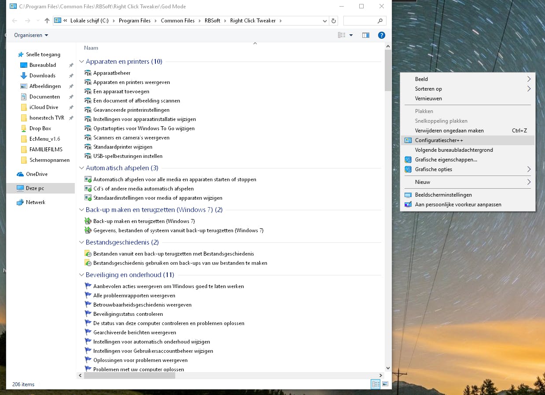Click the Naam column header

91,48
